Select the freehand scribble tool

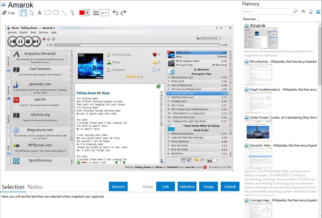pyautogui.click(x=72, y=13)
